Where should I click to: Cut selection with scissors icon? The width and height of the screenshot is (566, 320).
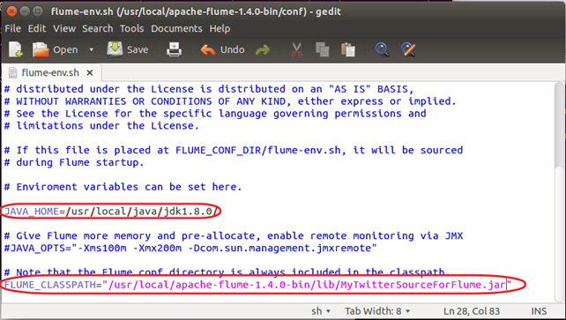point(297,49)
